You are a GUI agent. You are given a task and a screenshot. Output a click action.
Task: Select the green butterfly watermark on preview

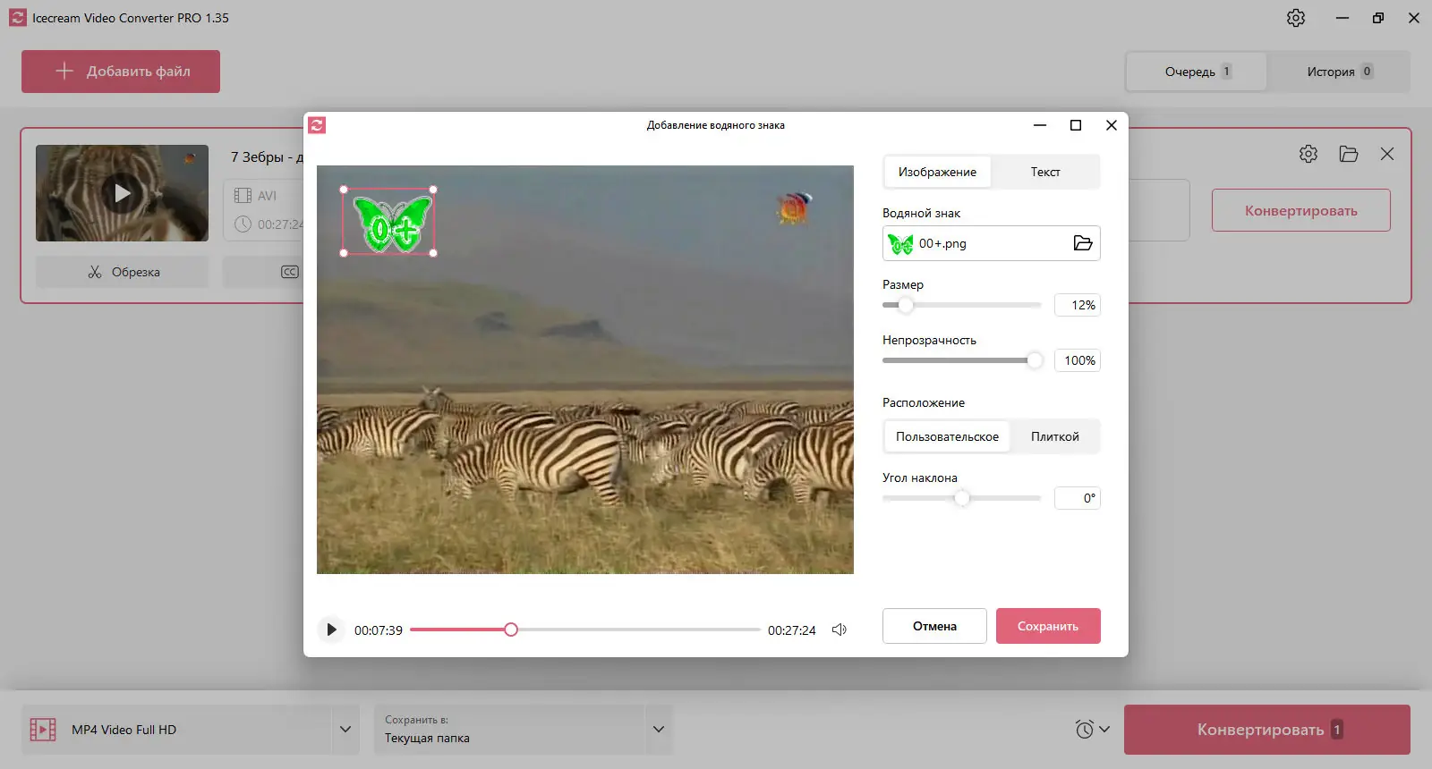(x=388, y=222)
